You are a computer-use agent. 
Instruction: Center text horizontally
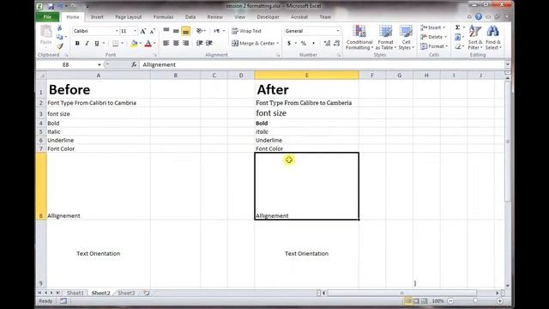(x=176, y=43)
